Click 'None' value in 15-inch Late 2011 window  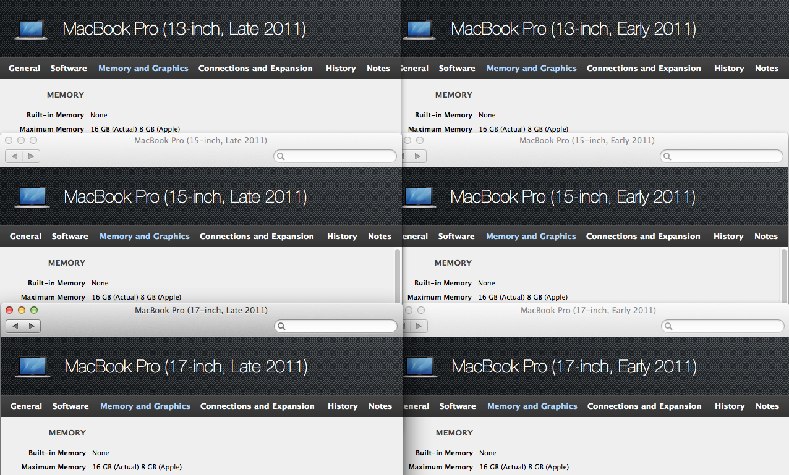(x=100, y=284)
